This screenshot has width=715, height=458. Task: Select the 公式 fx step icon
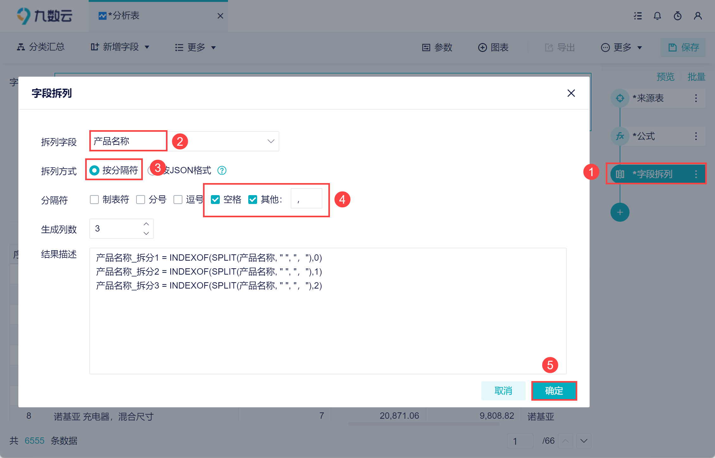click(620, 136)
